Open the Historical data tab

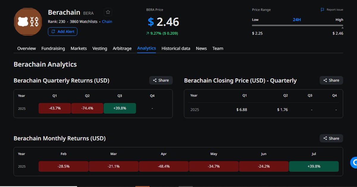click(176, 48)
